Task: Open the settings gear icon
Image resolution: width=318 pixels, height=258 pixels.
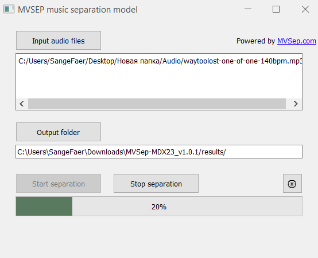Action: [292, 184]
